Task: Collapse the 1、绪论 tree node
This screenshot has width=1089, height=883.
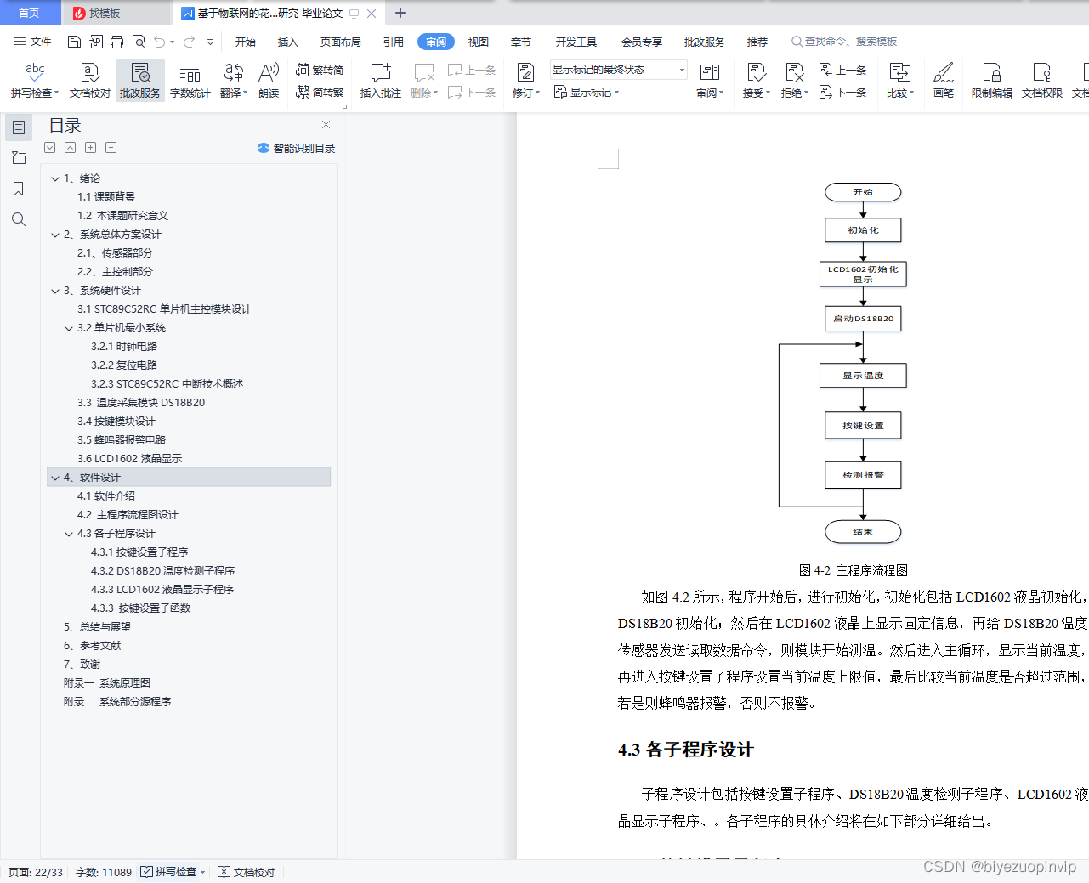Action: [x=55, y=178]
